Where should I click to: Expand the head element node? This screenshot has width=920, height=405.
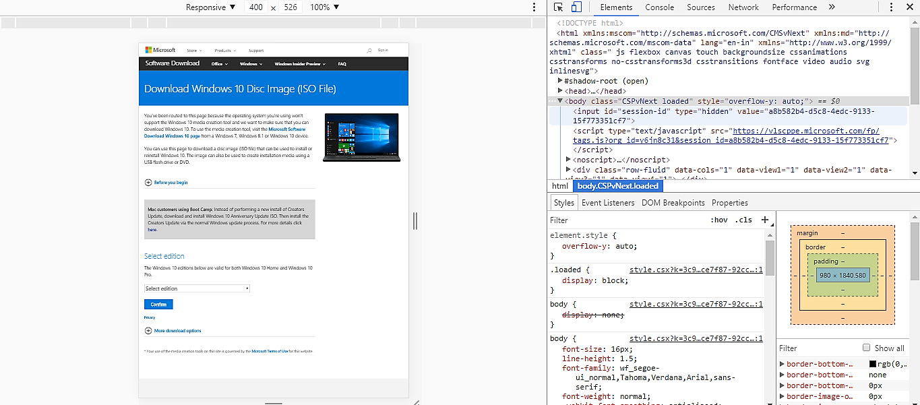[x=560, y=91]
